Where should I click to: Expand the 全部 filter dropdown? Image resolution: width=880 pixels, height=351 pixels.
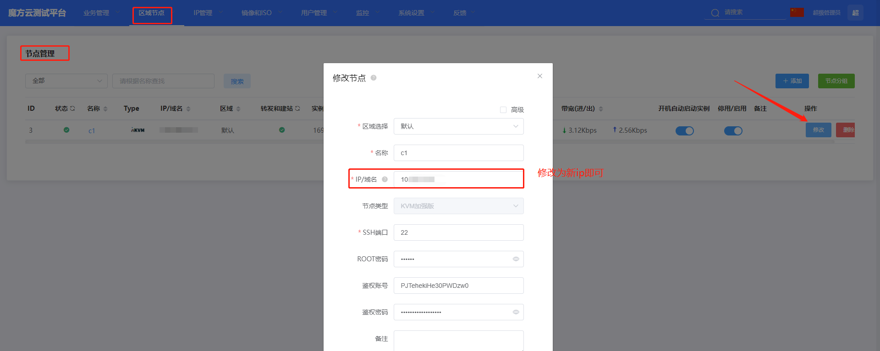point(66,81)
